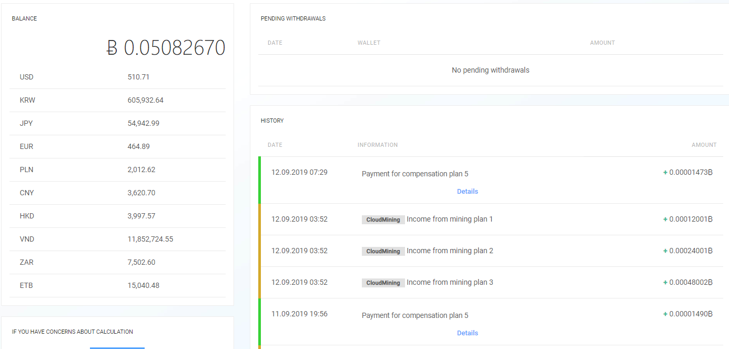
Task: Click "Income from mining plan 2" text
Action: 450,251
